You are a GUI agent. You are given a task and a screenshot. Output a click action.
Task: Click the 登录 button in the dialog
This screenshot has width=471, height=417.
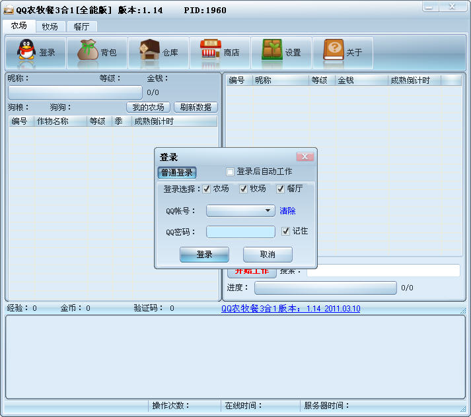pyautogui.click(x=204, y=255)
